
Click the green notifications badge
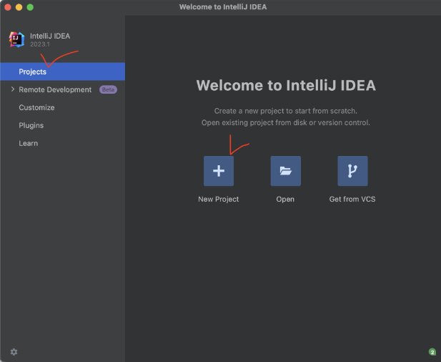pyautogui.click(x=432, y=352)
